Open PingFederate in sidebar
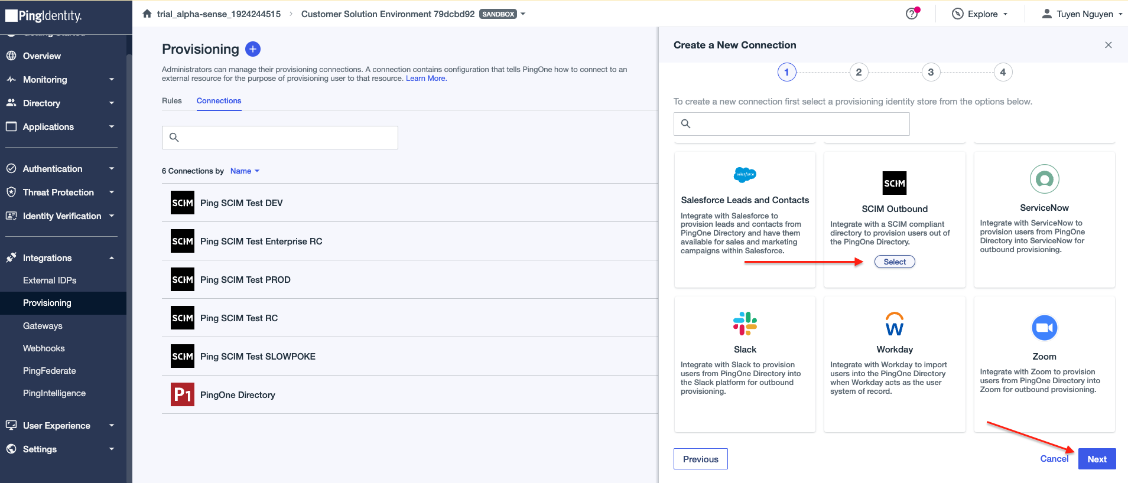The height and width of the screenshot is (483, 1128). 50,370
